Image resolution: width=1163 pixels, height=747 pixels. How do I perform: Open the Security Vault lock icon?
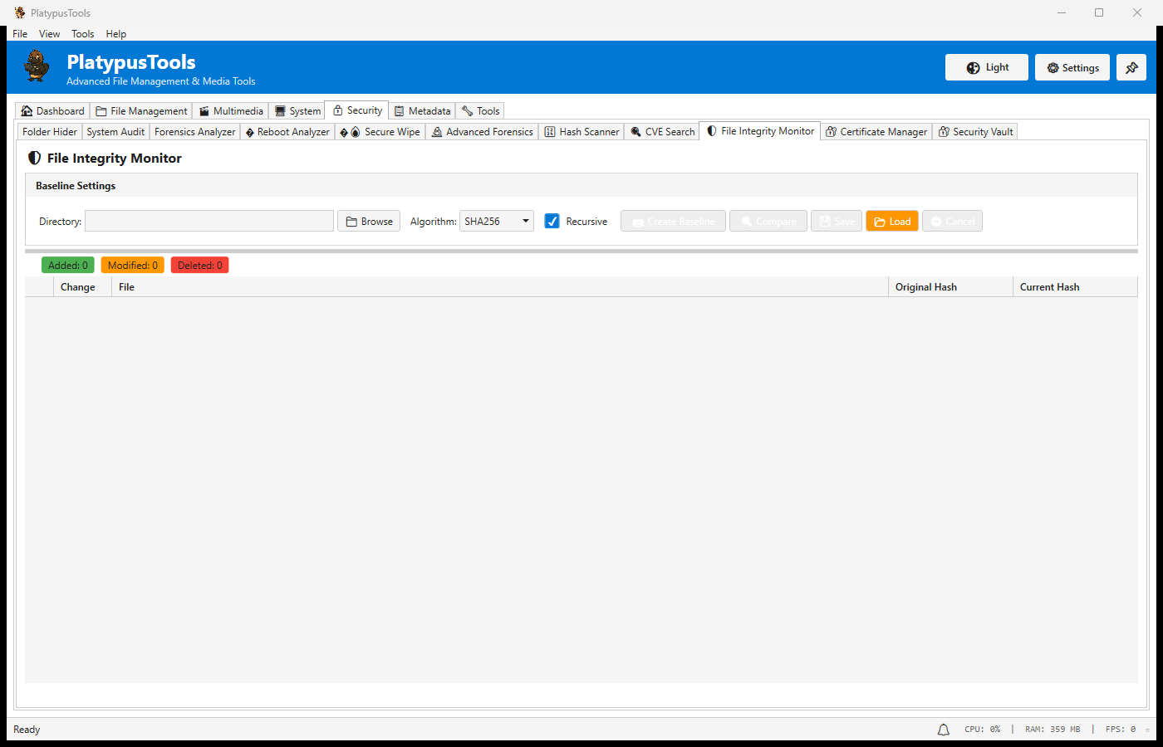(x=944, y=131)
